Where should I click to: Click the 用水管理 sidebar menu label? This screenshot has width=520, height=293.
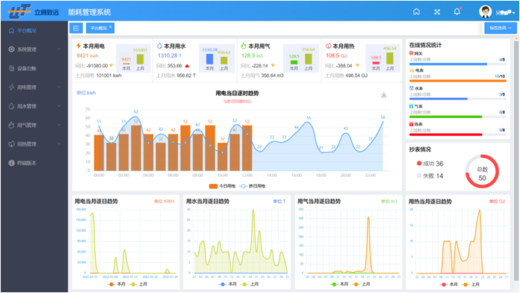[x=27, y=106]
